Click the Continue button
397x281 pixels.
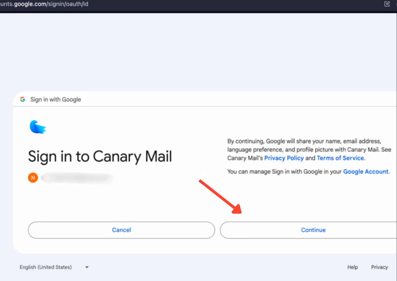tap(308, 230)
